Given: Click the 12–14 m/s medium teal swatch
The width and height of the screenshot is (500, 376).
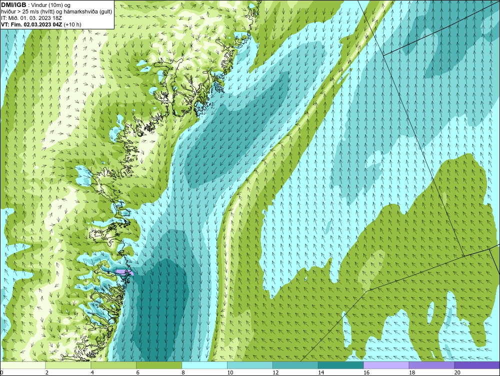Looking at the screenshot, I should tap(295, 365).
